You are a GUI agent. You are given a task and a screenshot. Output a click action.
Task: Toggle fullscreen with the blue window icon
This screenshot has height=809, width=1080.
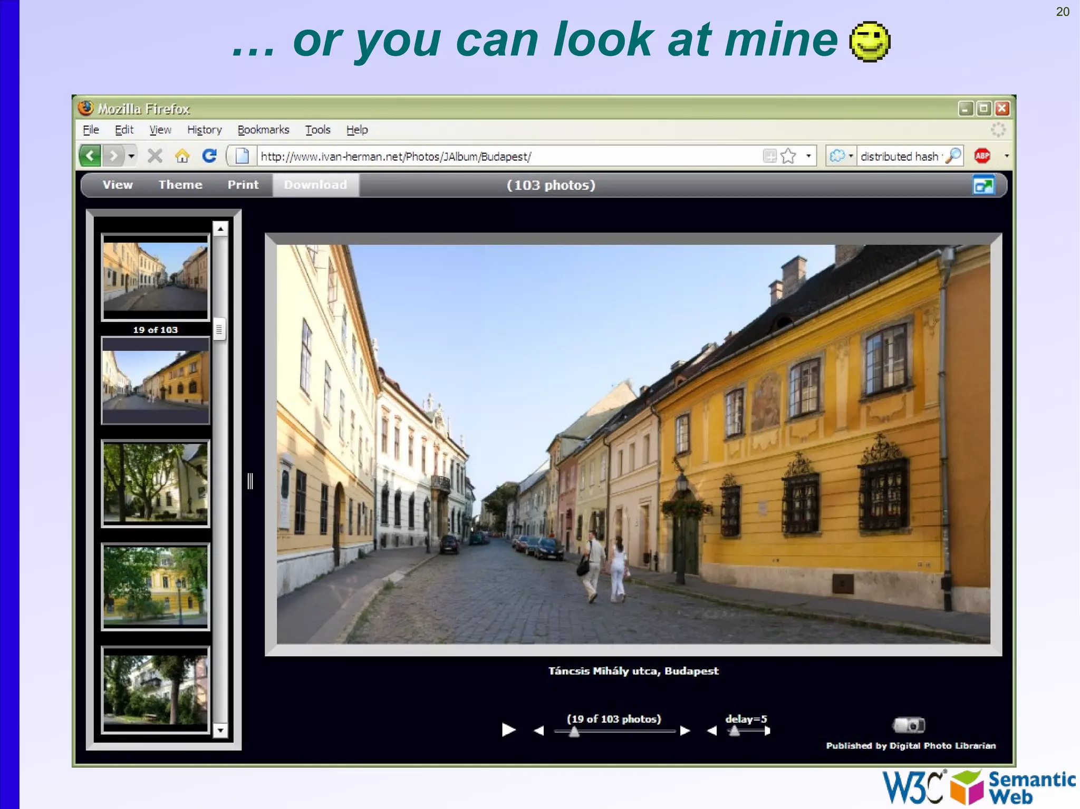pos(983,186)
